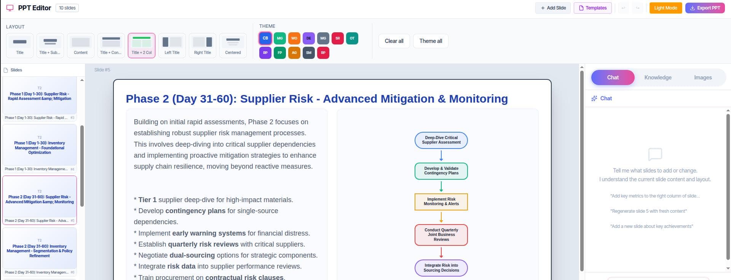Click the "Implement early warning systems" bullet
The image size is (731, 280).
[x=222, y=233]
